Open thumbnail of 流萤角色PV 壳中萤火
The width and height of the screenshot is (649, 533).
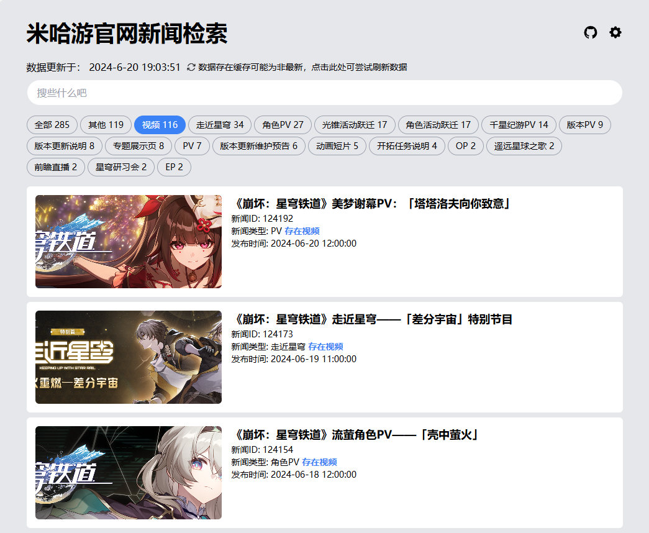coord(129,473)
